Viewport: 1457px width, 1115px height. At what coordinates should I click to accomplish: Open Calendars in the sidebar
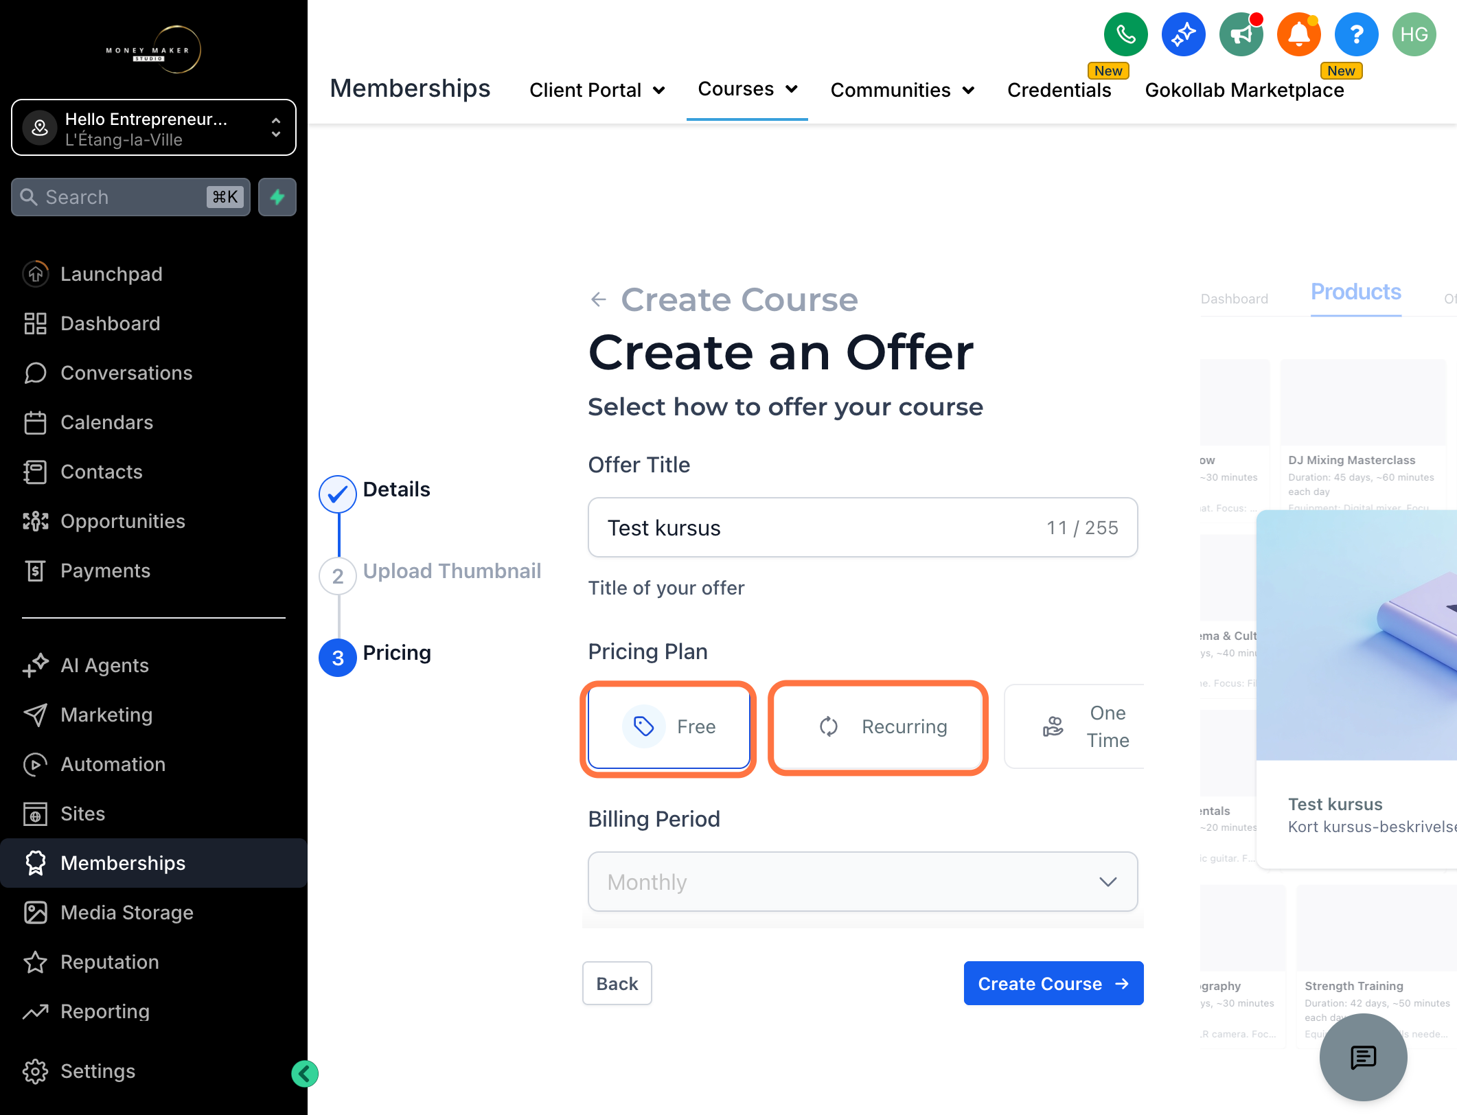coord(154,422)
